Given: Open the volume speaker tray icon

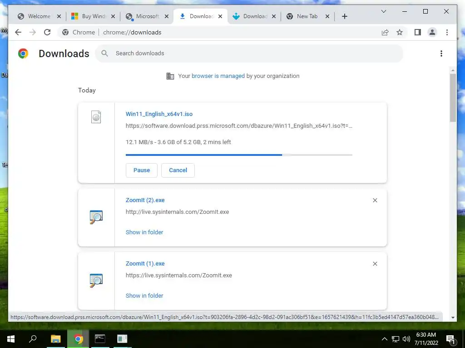Looking at the screenshot, I should click(406, 339).
